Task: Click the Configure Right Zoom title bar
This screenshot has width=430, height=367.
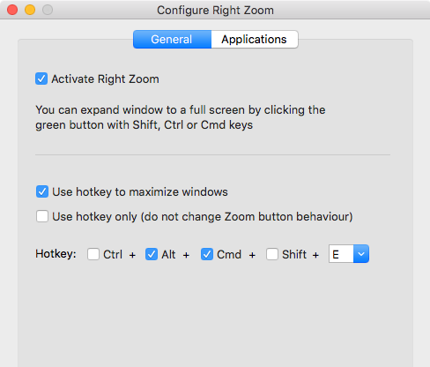Action: 215,11
